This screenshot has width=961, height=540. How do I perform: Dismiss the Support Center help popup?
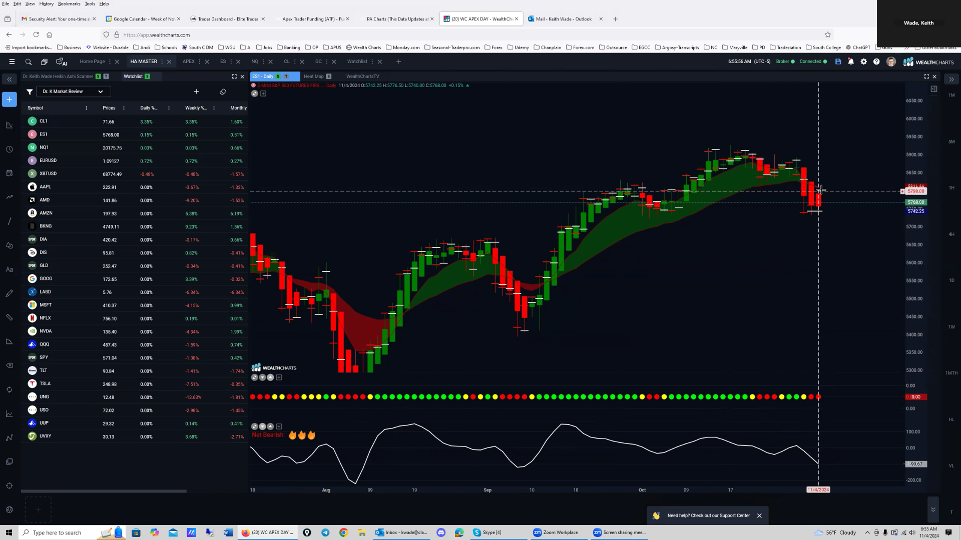pos(759,515)
